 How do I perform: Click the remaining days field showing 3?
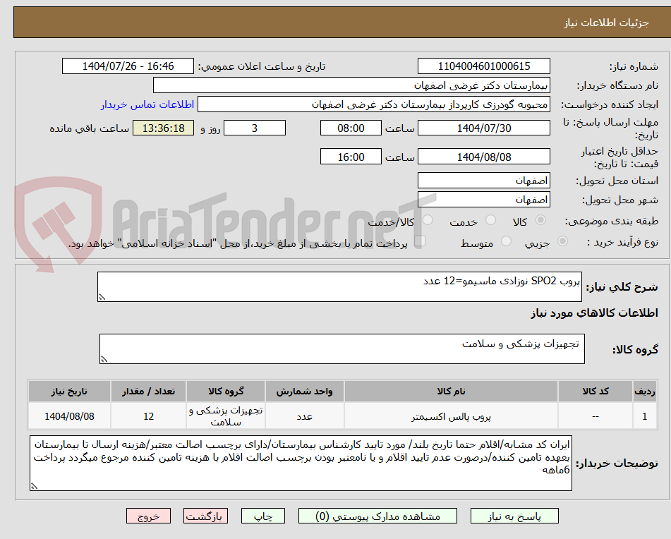[255, 128]
